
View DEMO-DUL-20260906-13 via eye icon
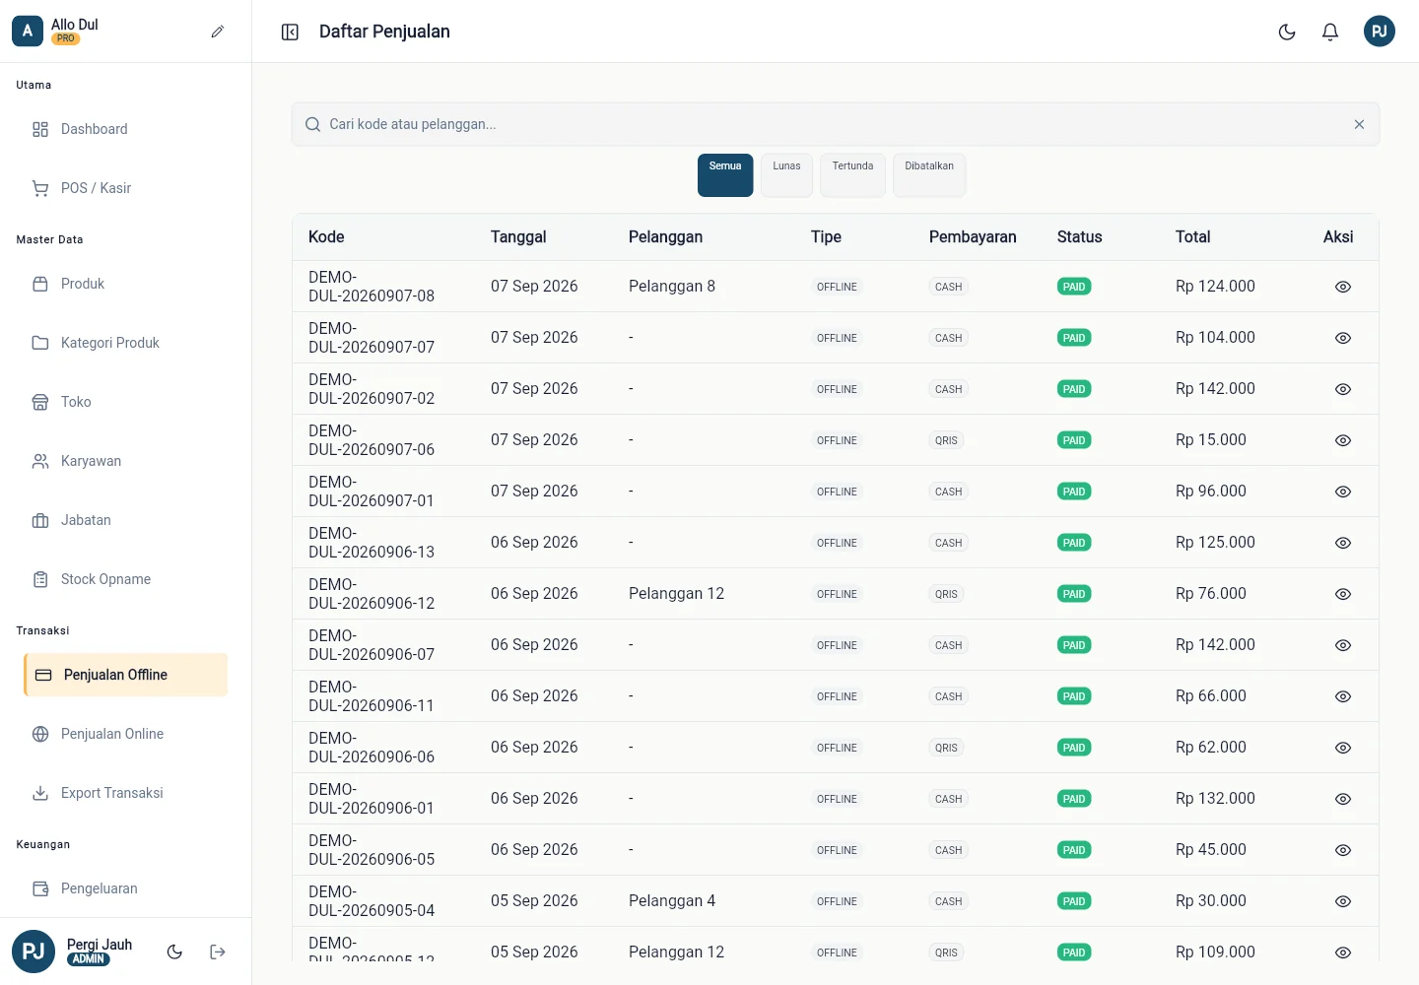click(x=1342, y=543)
